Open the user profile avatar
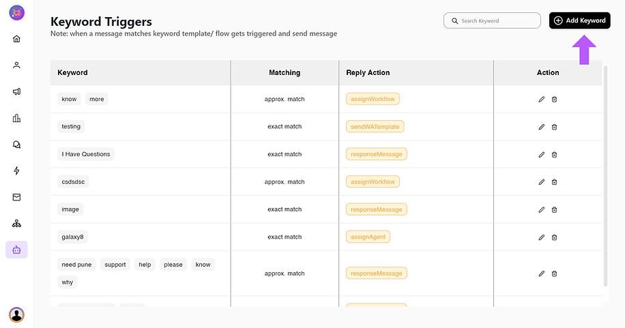 (x=16, y=314)
